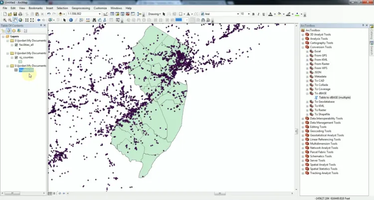Image resolution: width=374 pixels, height=200 pixels.
Task: Click the nj_counties green symbol swatch
Action: (20, 62)
